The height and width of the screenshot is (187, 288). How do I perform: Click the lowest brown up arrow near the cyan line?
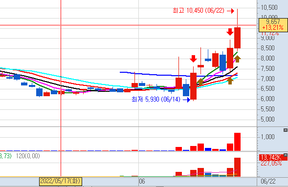pos(230,81)
